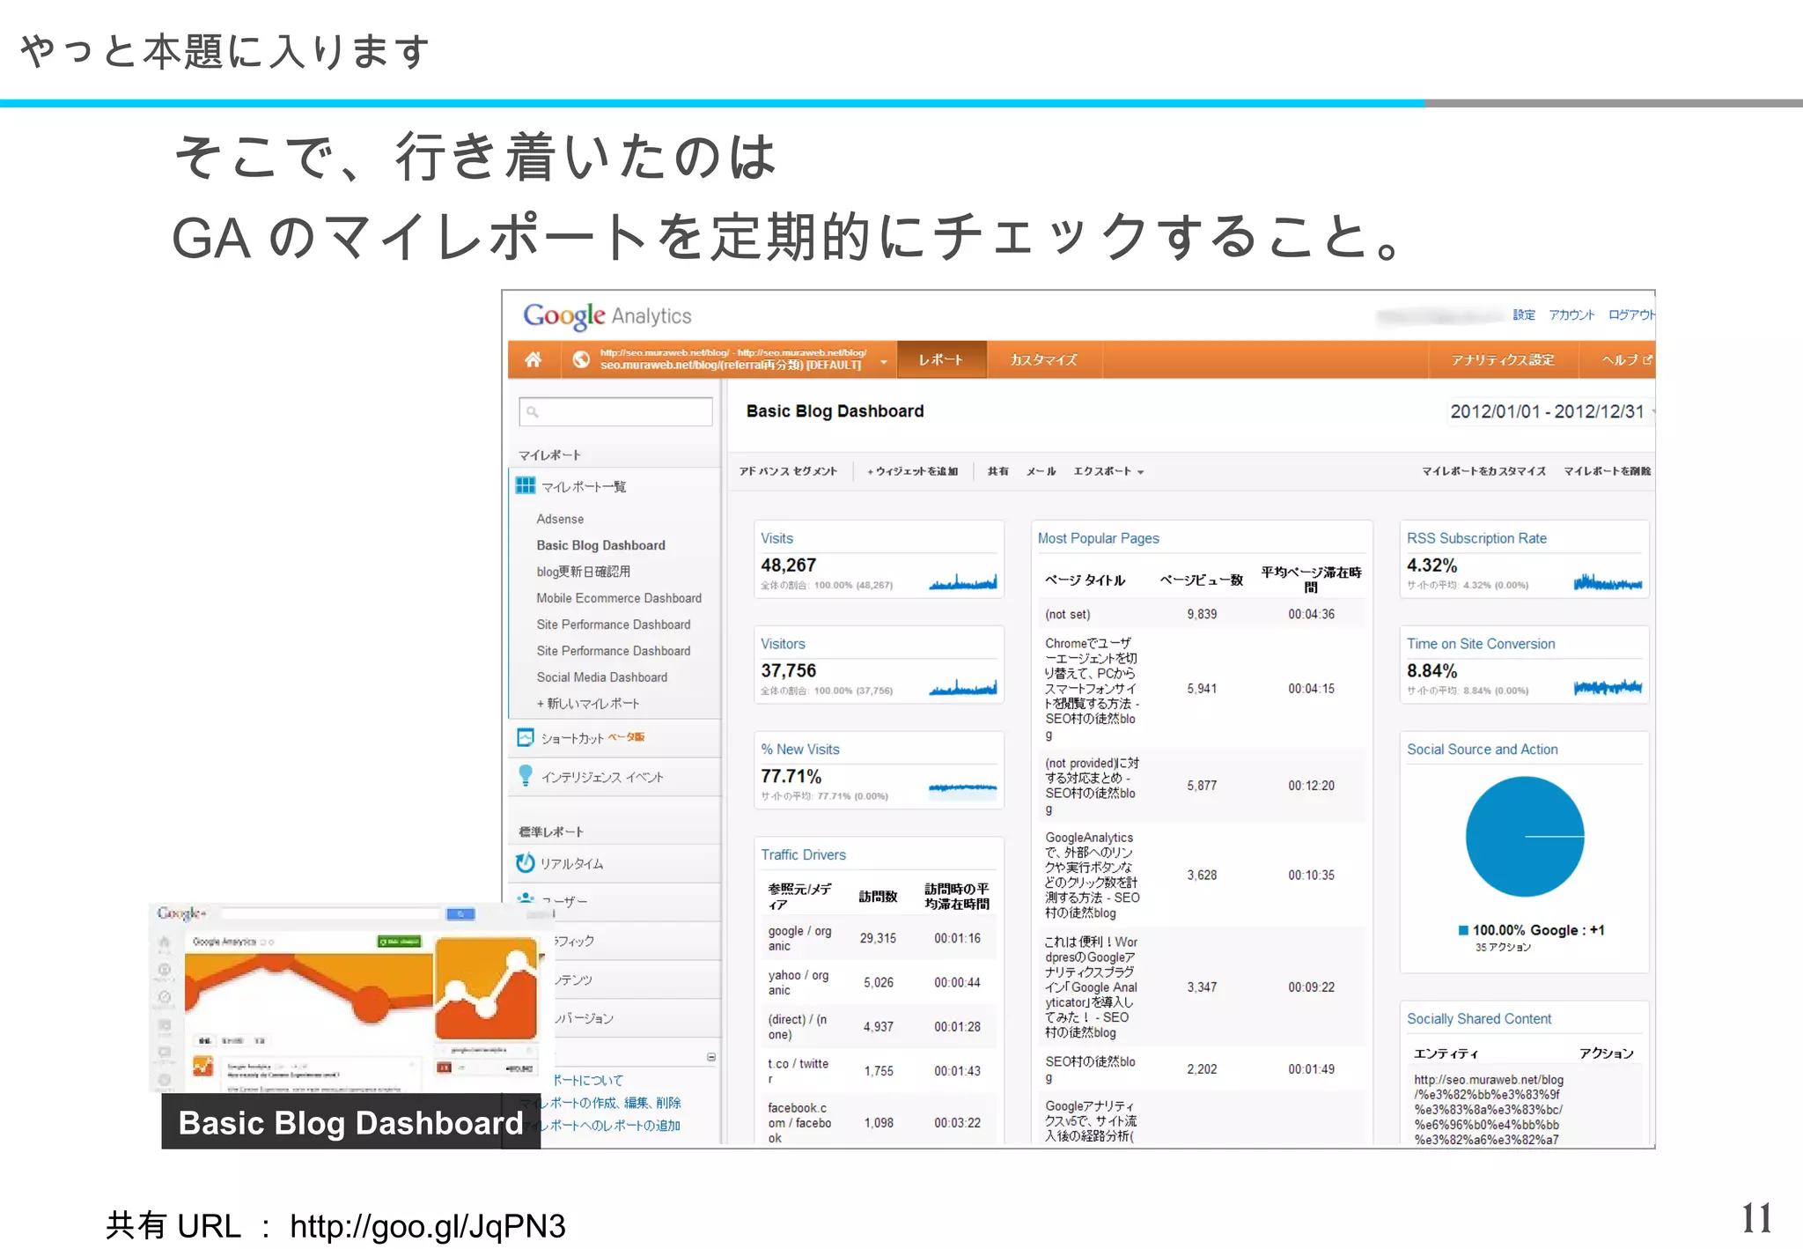Open the profile selector dropdown arrow
This screenshot has height=1249, width=1803.
click(883, 361)
